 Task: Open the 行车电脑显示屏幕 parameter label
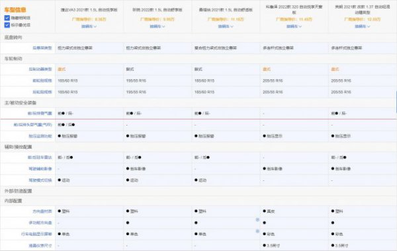tap(36, 234)
